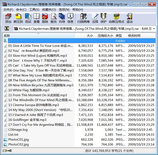
Task: Go up one level with arrow button
Action: coord(7,28)
